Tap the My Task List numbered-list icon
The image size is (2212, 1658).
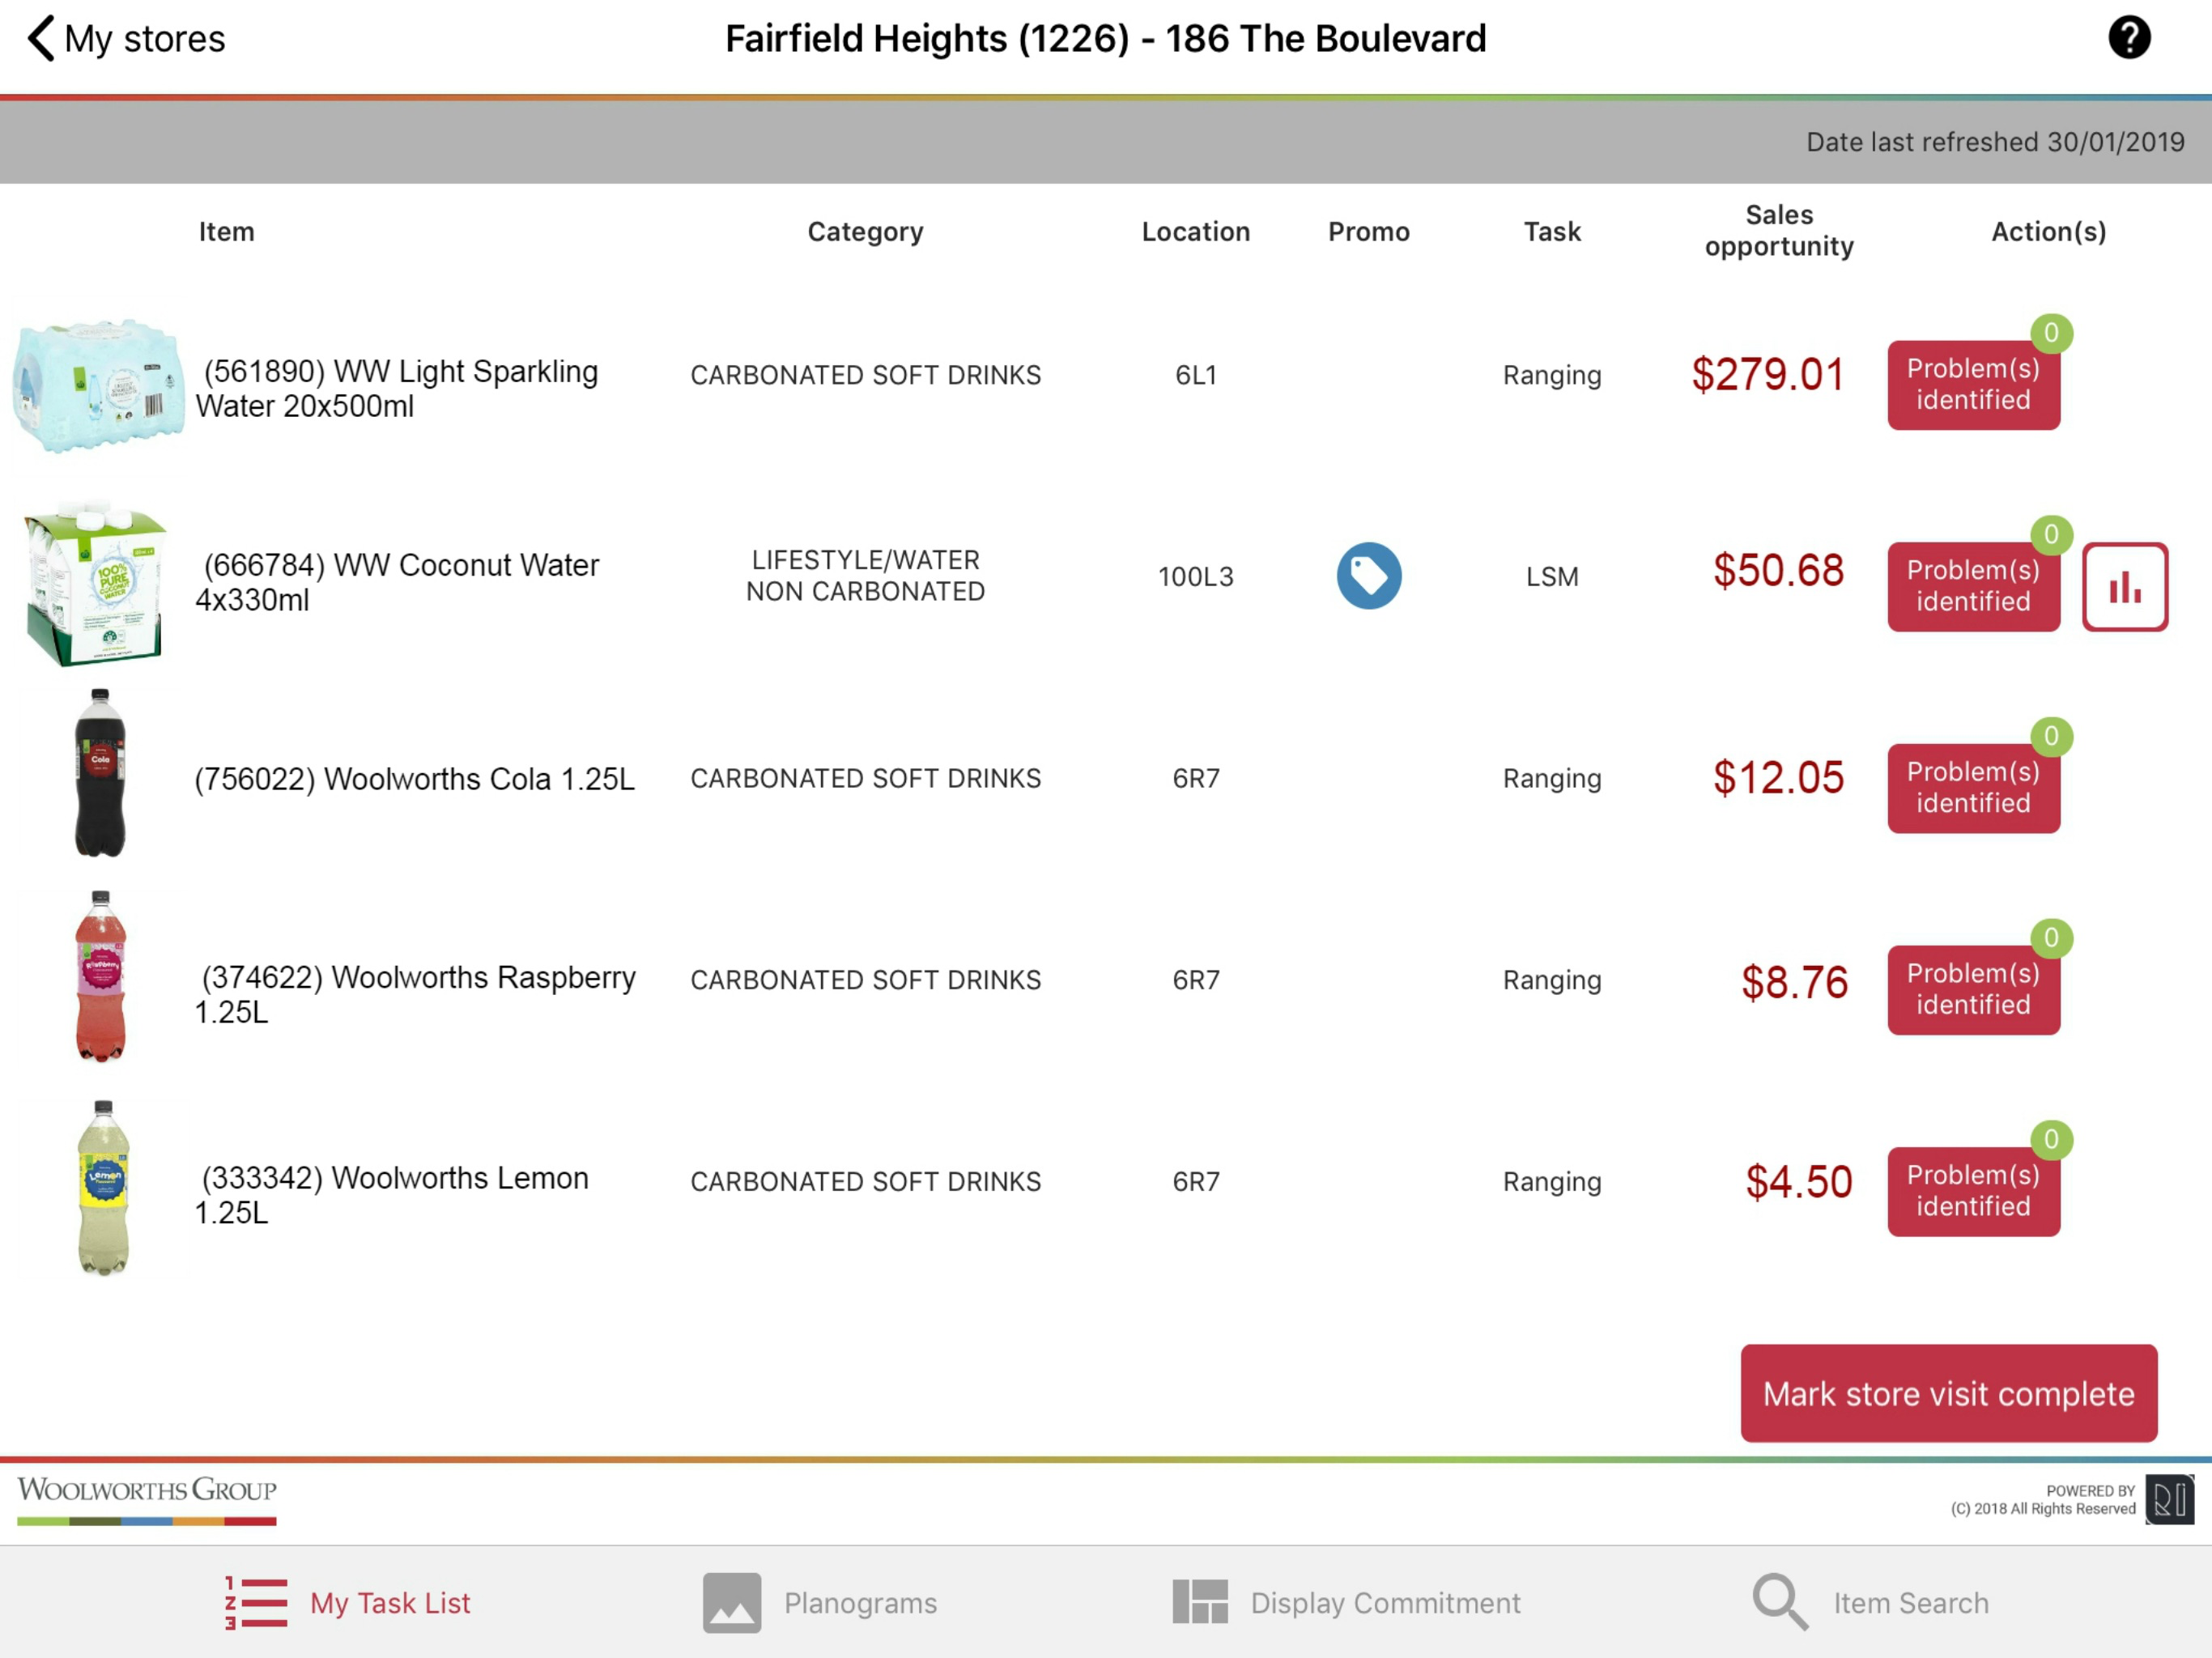tap(256, 1602)
